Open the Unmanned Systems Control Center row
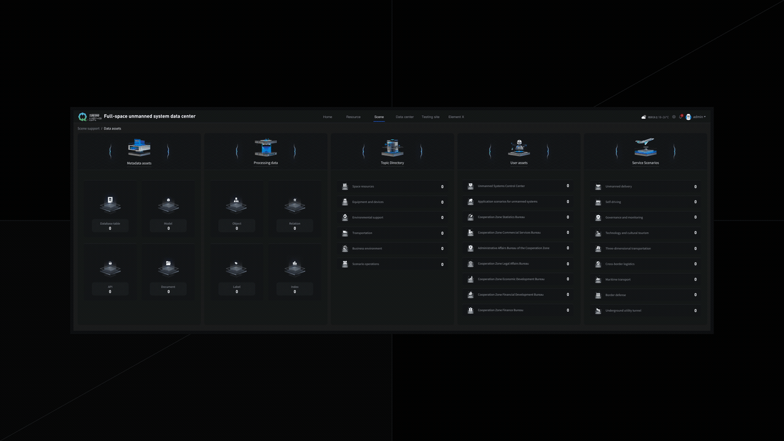 coord(519,186)
